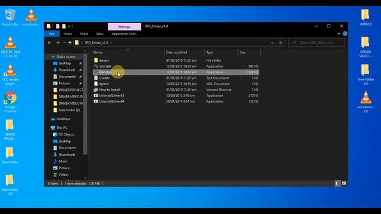Image resolution: width=381 pixels, height=214 pixels.
Task: Launch the VLC media player desktop shortcut
Action: click(x=10, y=74)
